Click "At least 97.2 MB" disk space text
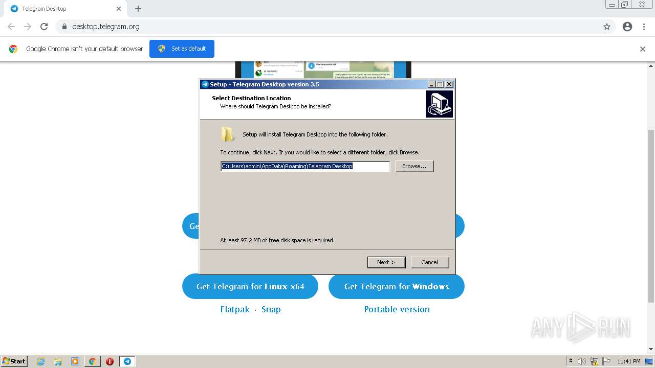 277,240
